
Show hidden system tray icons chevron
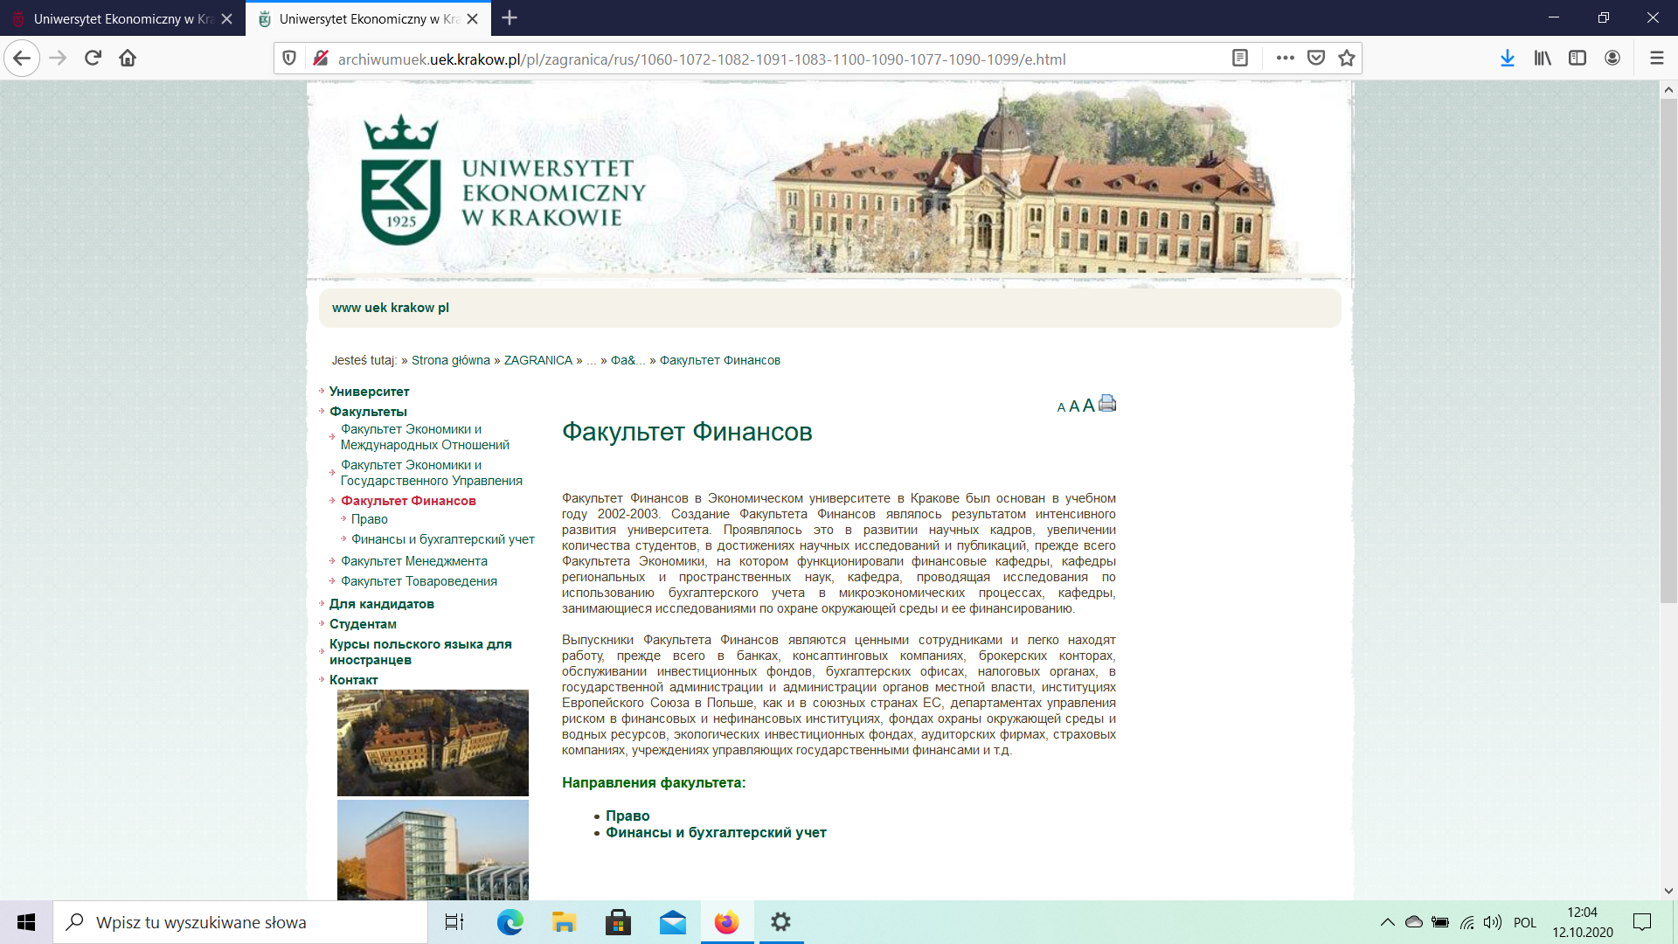click(1387, 922)
